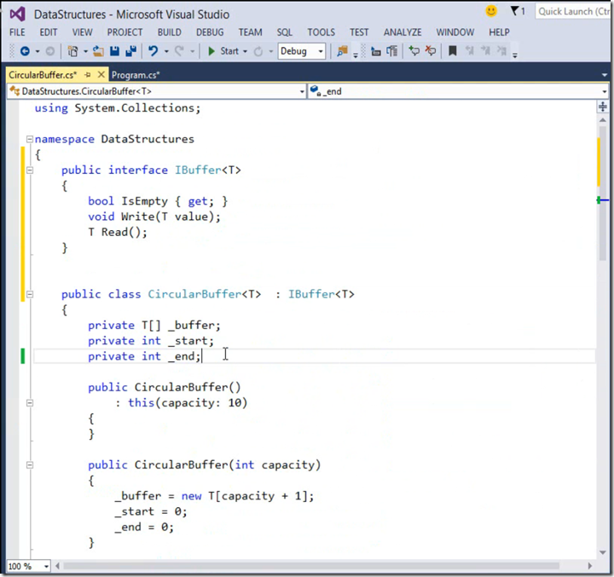Collapse the parameterless CircularBuffer() constructor
The height and width of the screenshot is (577, 614).
pos(29,402)
